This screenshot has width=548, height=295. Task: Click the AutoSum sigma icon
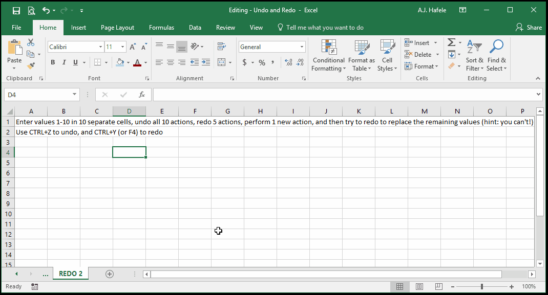[x=452, y=42]
